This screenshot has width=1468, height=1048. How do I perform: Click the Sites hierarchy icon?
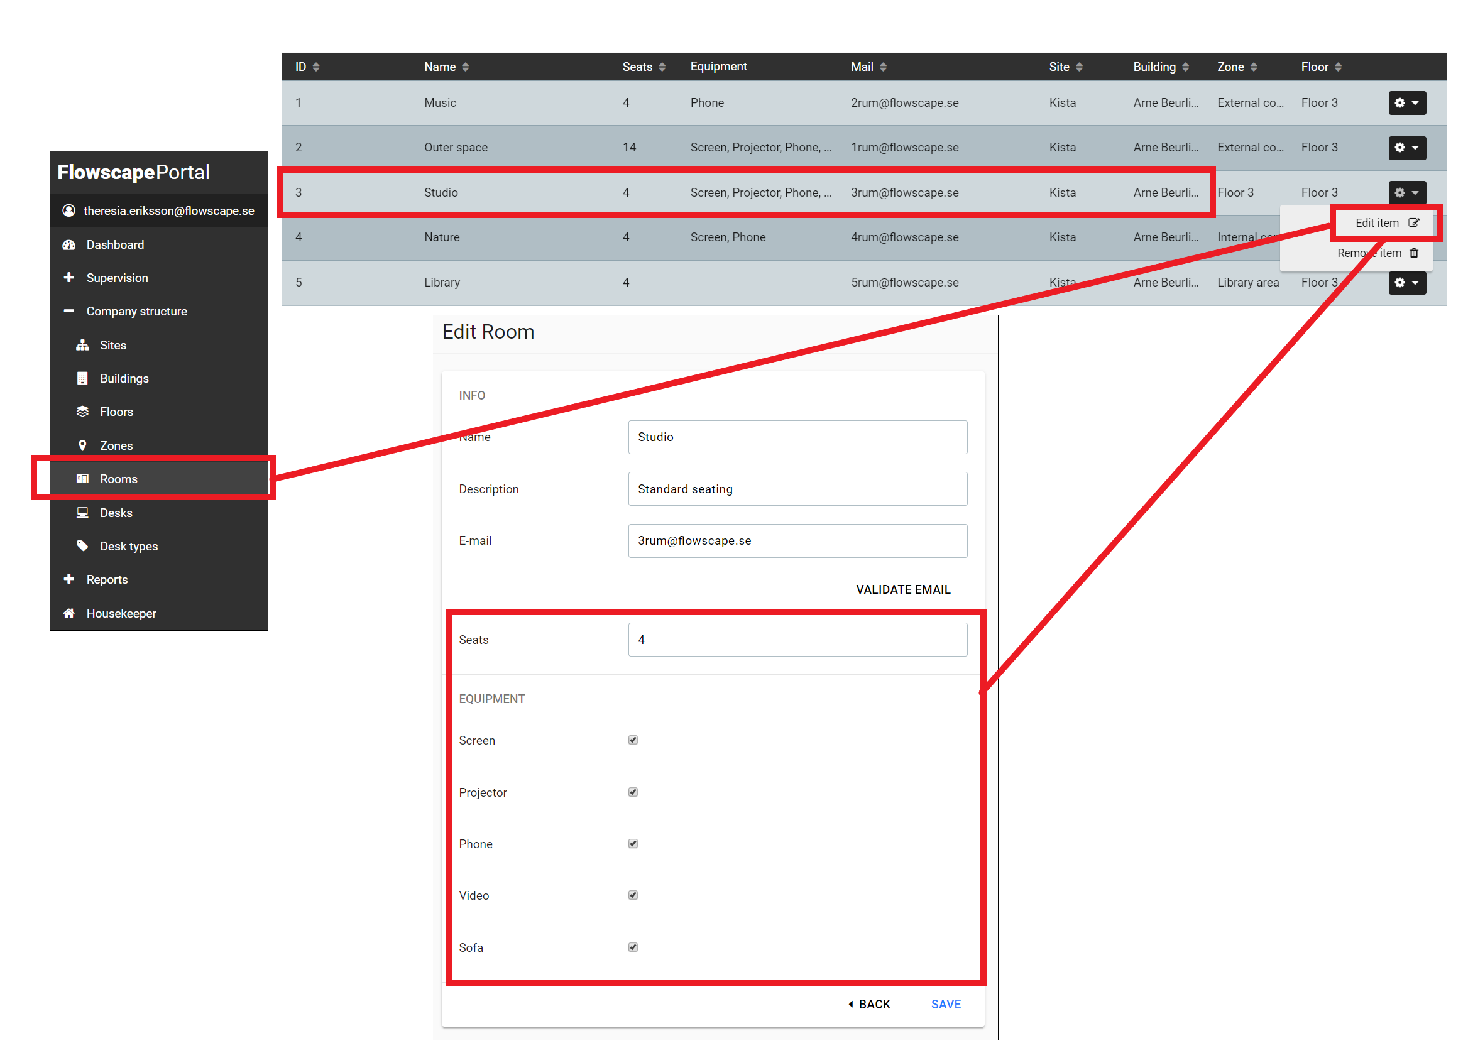point(82,345)
